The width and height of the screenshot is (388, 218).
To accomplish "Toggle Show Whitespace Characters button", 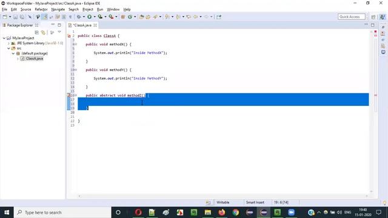I will click(x=70, y=17).
